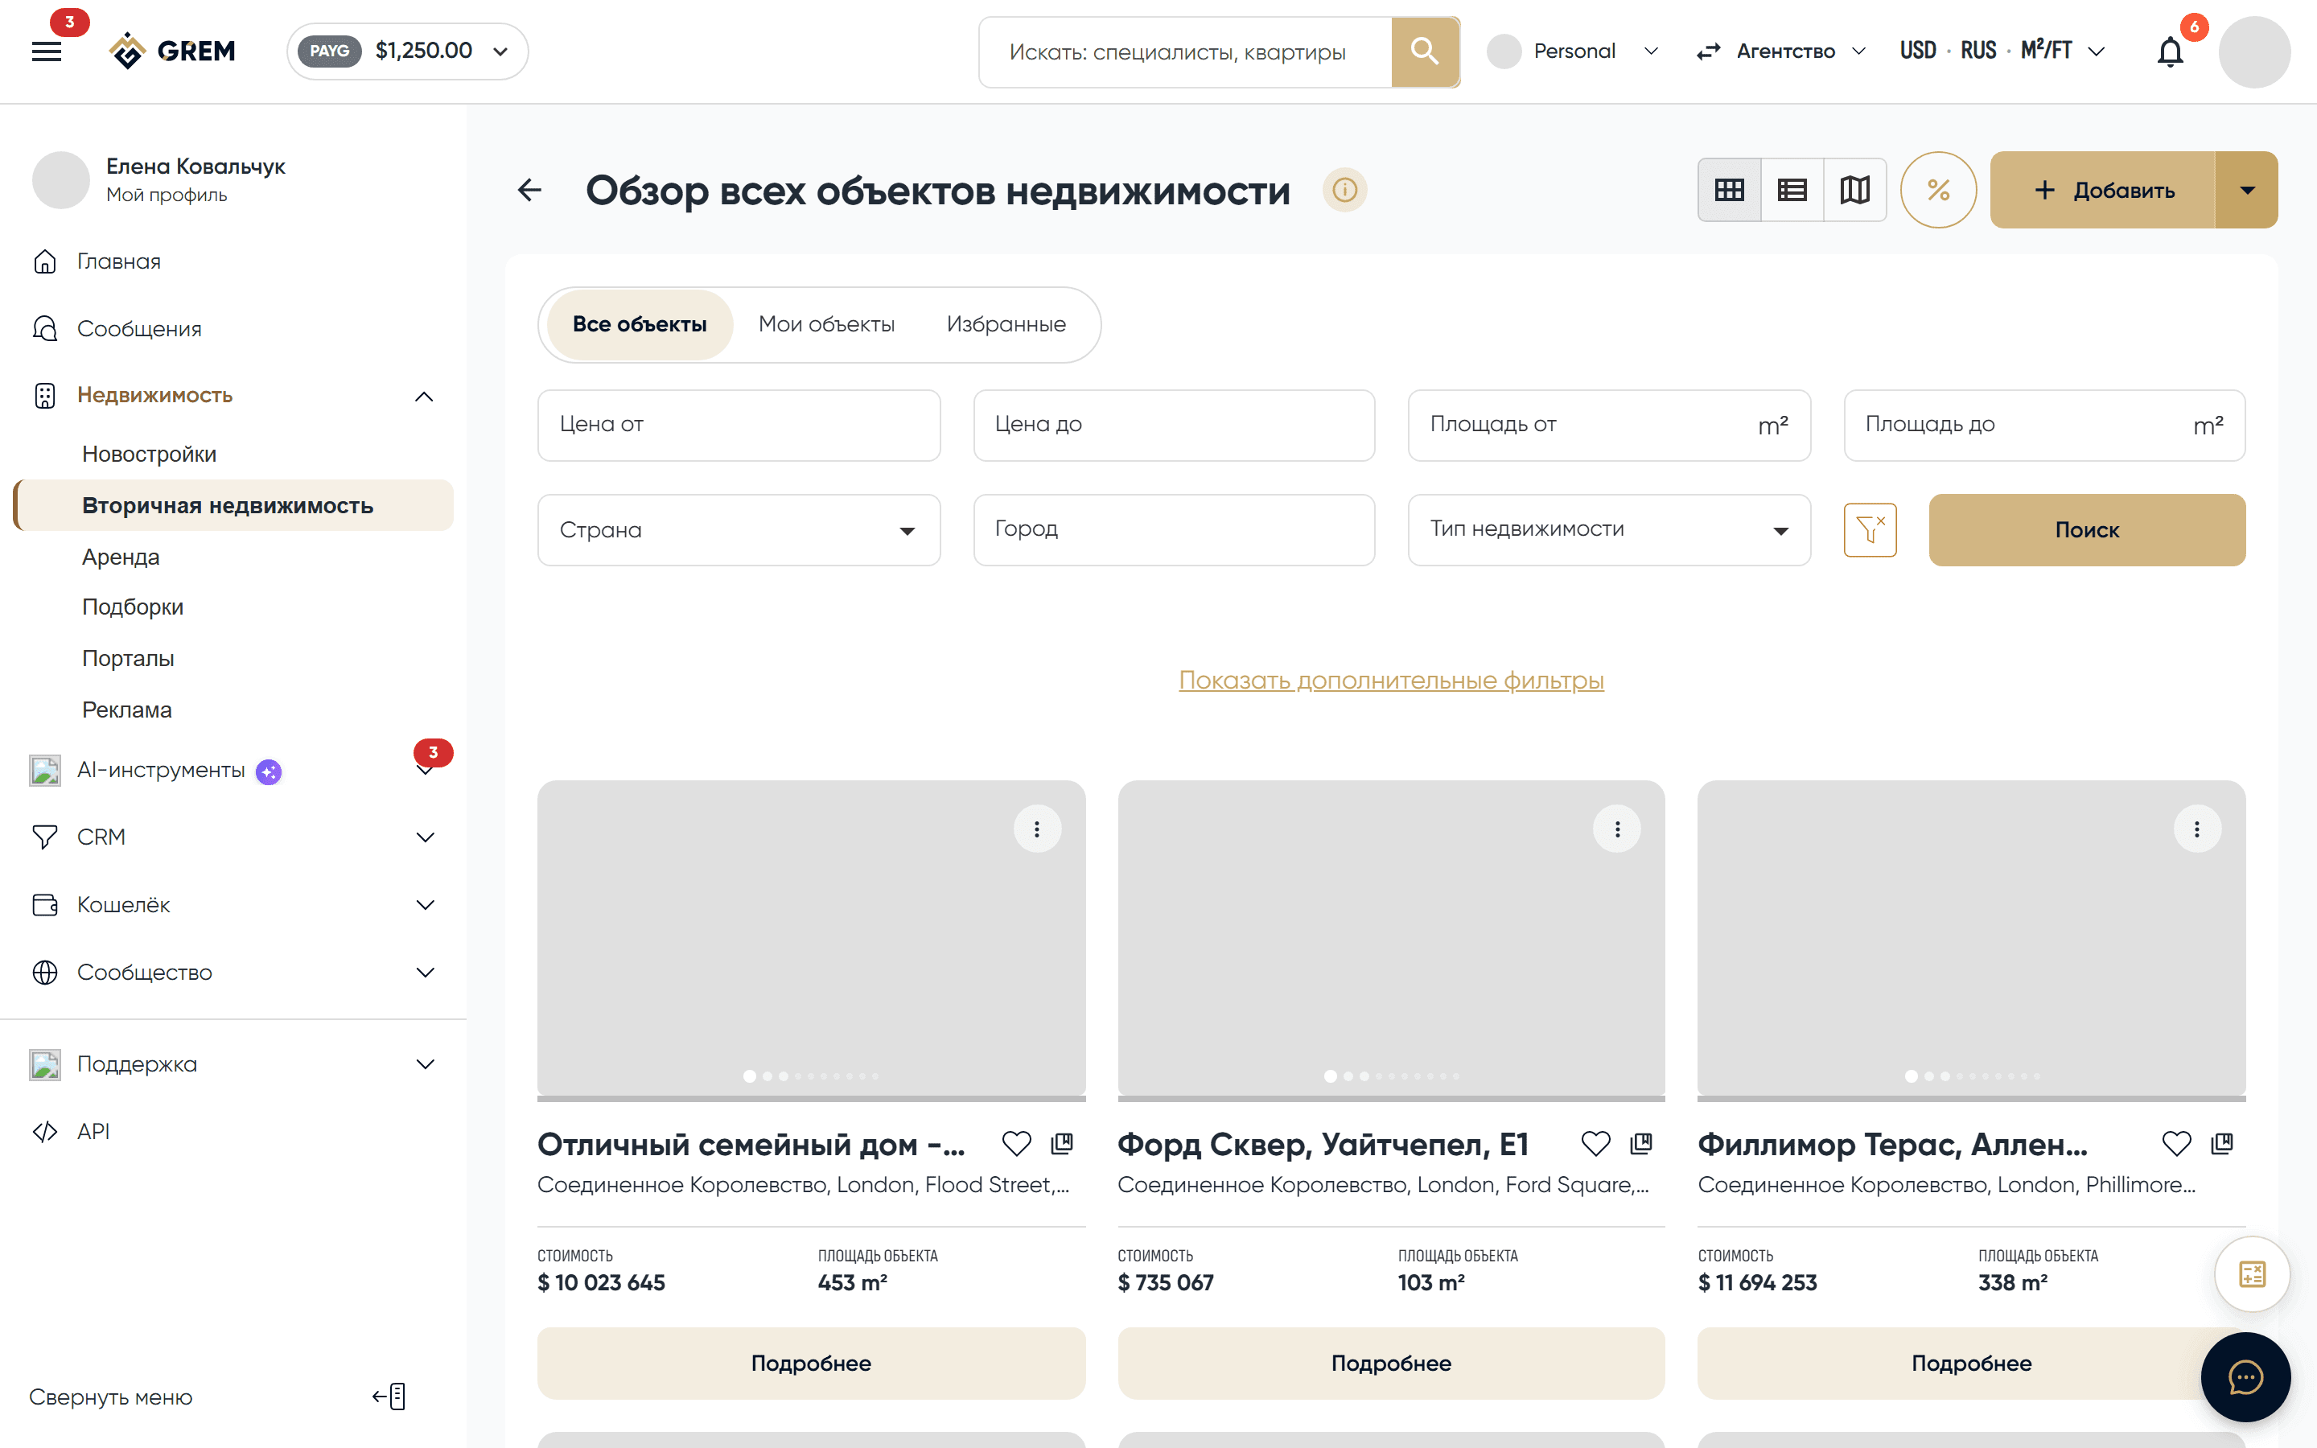The image size is (2317, 1448).
Task: Click Показать дополнительные фильтры link
Action: (1391, 680)
